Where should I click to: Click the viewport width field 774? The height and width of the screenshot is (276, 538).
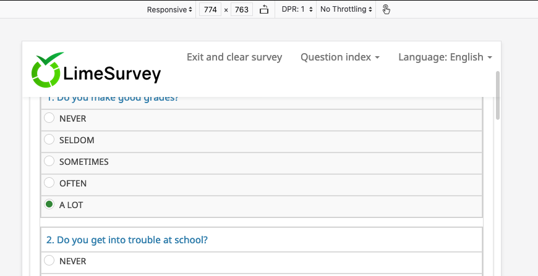[x=211, y=10]
